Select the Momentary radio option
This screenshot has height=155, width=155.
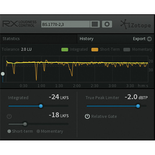[38, 131]
